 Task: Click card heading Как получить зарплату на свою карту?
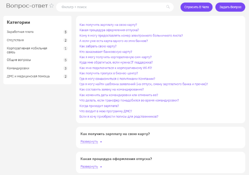click(115, 134)
